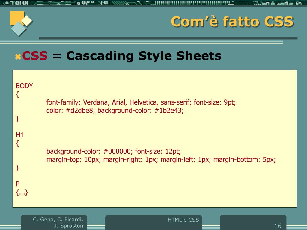This screenshot has height=230, width=307.
Task: Click the "color: #d2dbe8; background-color: #1b2e43;" line
Action: (x=115, y=111)
